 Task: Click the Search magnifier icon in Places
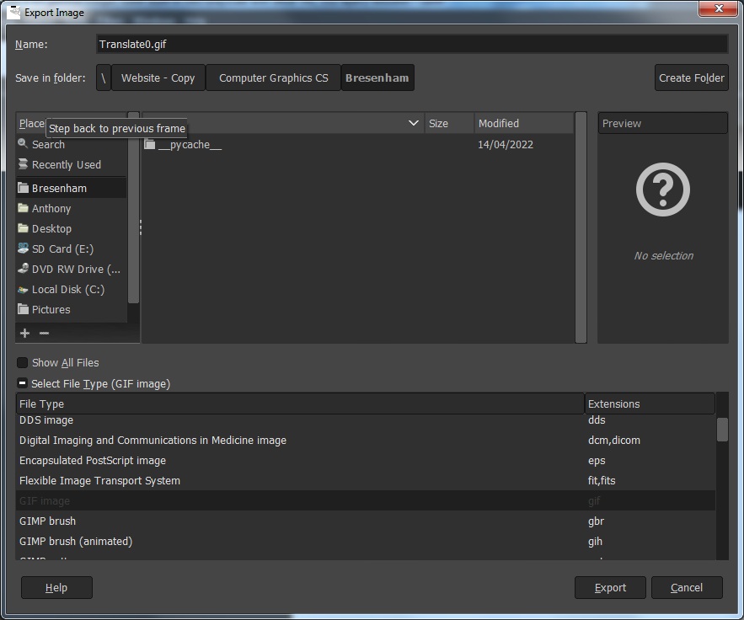pos(22,143)
